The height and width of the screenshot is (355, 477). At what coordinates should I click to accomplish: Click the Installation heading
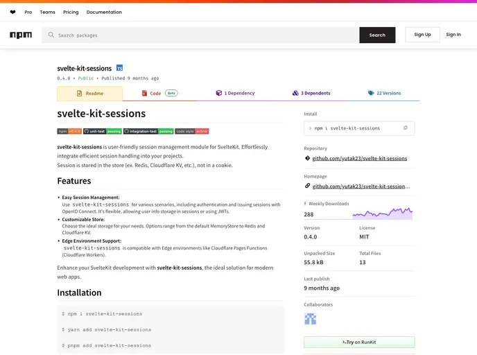point(80,293)
